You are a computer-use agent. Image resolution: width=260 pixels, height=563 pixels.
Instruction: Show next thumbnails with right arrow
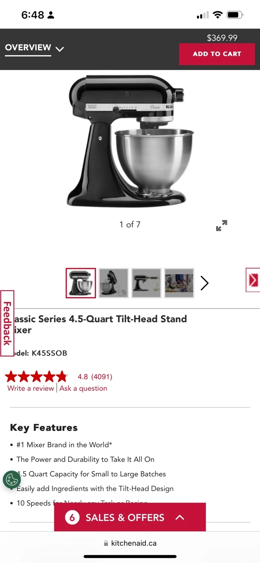coord(205,283)
